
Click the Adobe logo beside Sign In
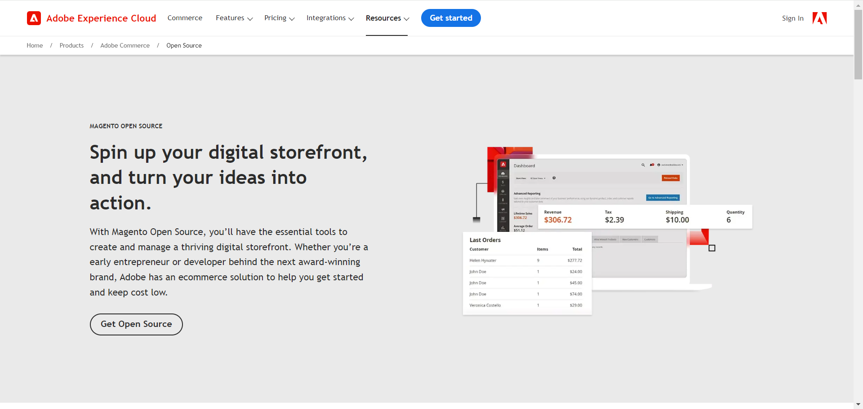click(x=819, y=18)
